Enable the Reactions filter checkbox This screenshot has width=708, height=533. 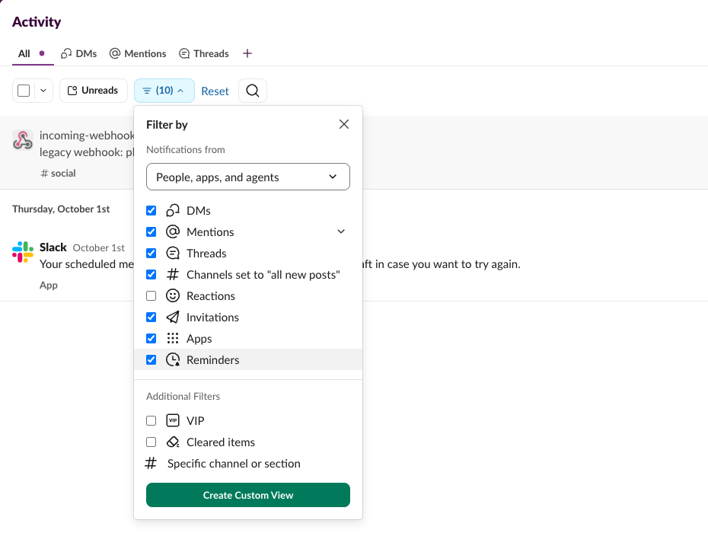coord(151,296)
